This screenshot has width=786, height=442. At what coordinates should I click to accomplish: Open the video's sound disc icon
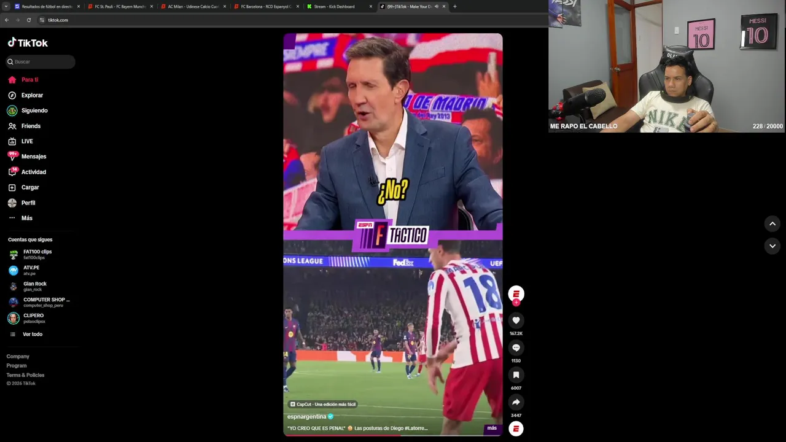516,428
